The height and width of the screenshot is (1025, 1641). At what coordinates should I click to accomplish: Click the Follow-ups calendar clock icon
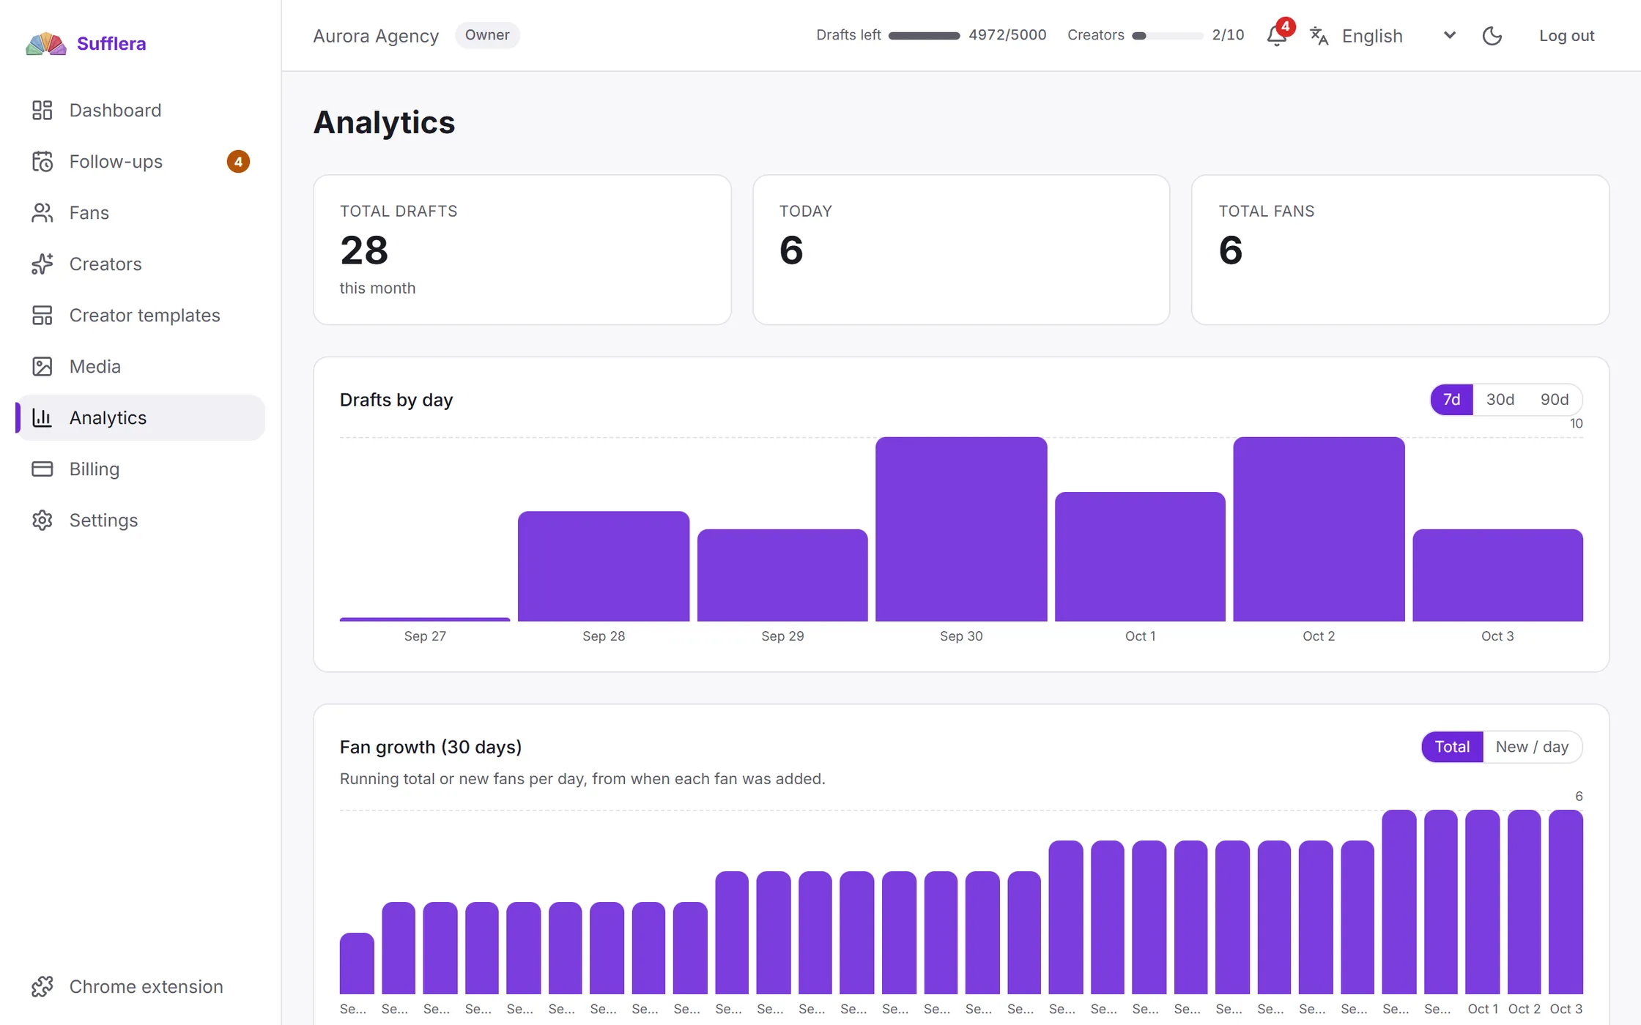click(42, 162)
